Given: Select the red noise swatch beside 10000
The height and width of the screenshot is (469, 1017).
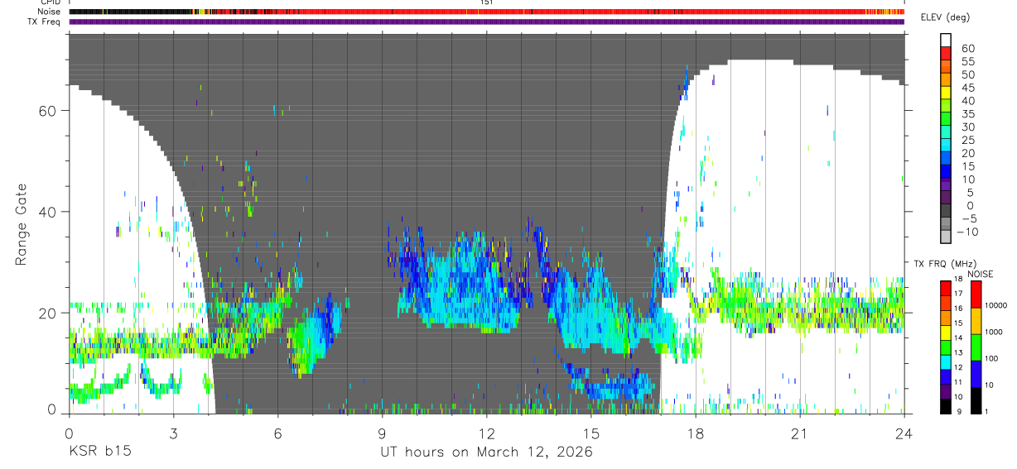Looking at the screenshot, I should point(976,294).
